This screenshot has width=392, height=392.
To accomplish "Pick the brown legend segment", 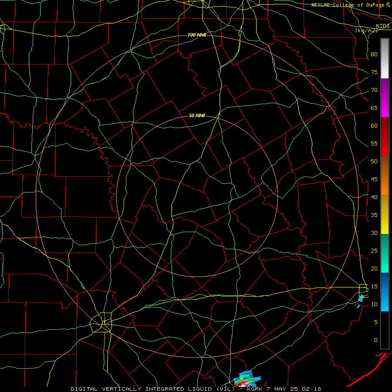I will [385, 165].
